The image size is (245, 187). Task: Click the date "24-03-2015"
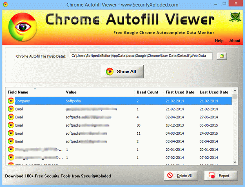209,133
